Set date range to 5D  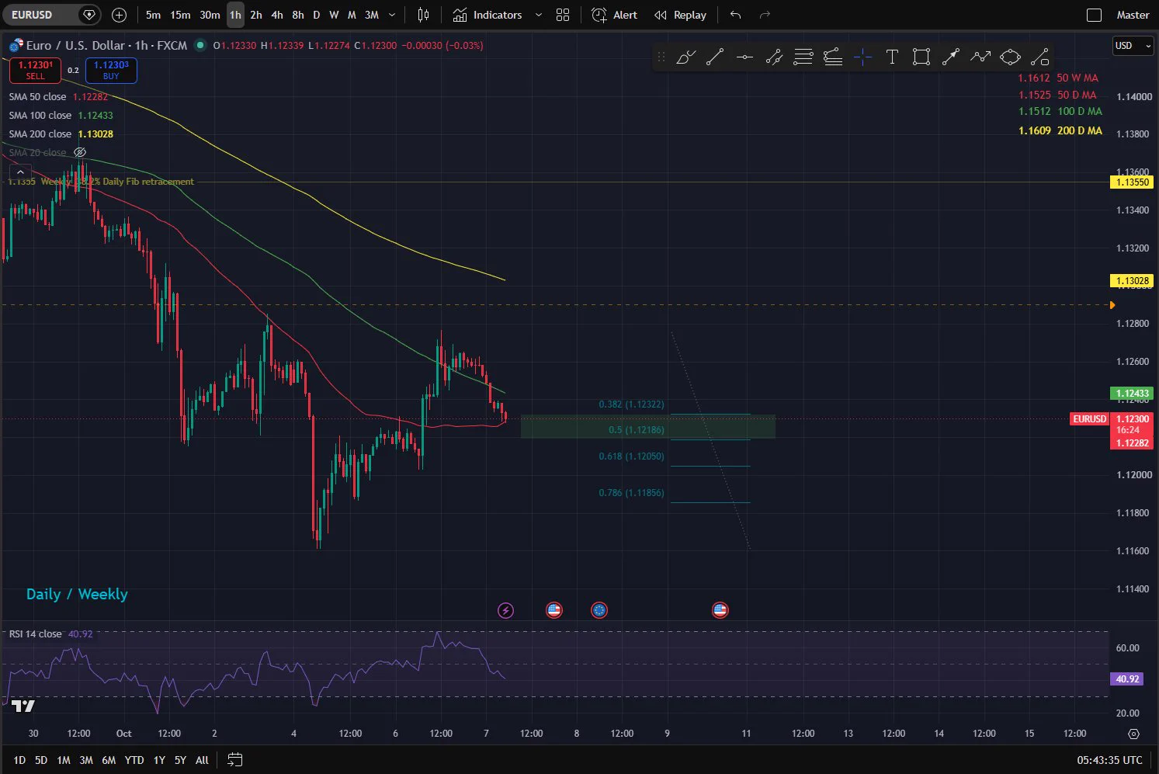(41, 760)
